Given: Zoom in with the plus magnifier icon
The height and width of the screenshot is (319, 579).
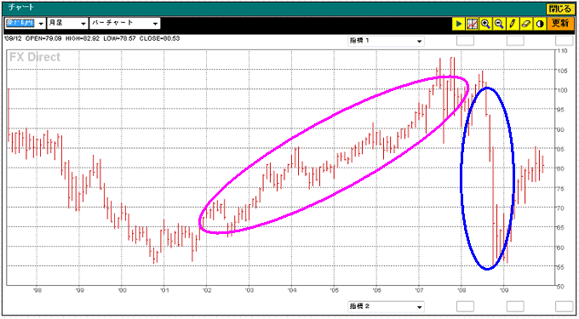Looking at the screenshot, I should coord(485,24).
